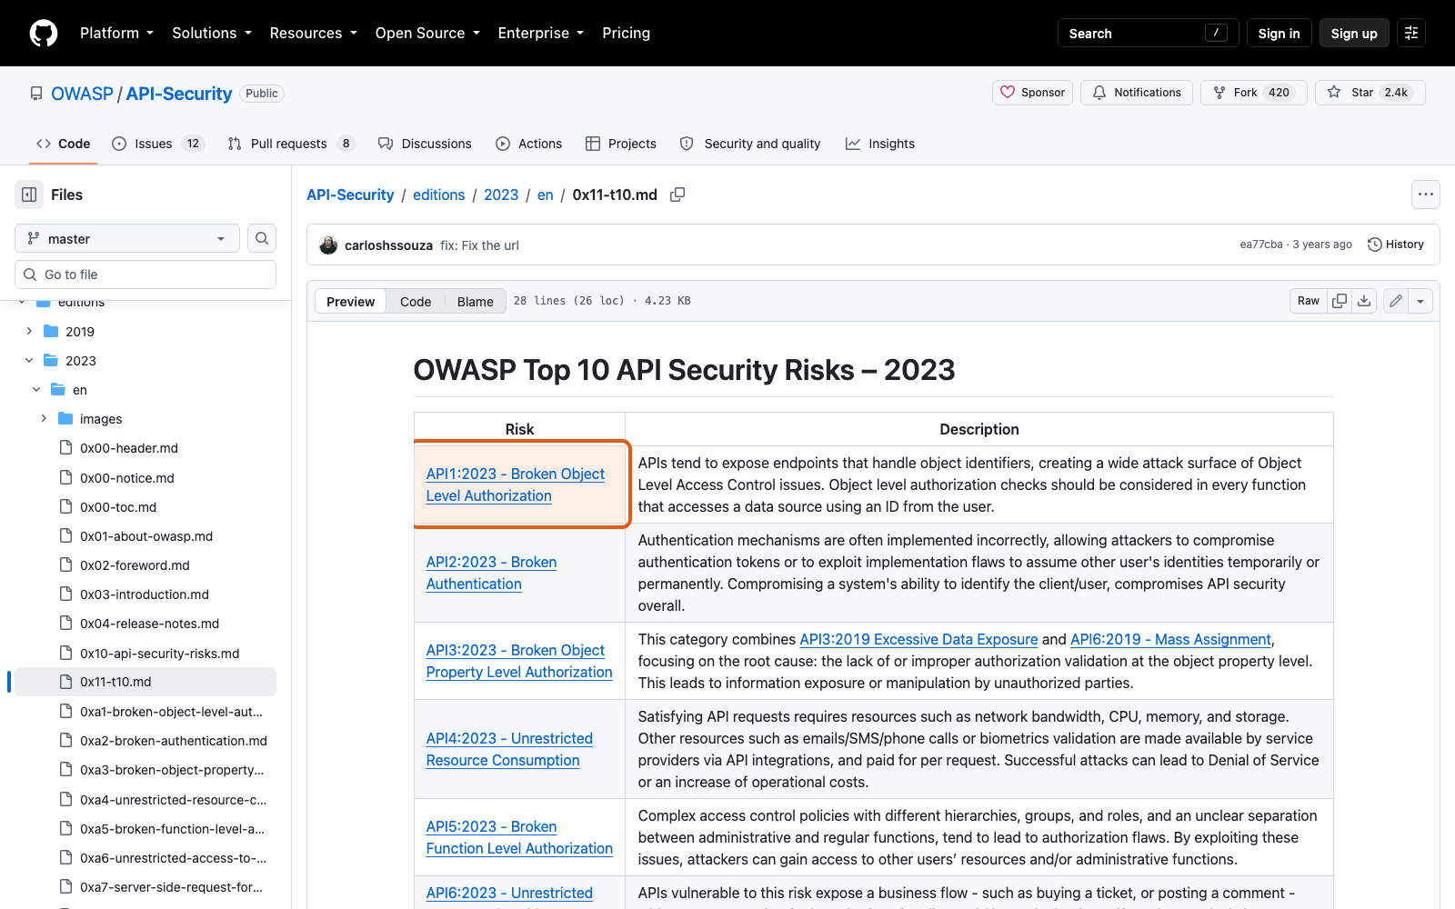The height and width of the screenshot is (909, 1455).
Task: Open API6:2019 Mass Assignment link
Action: (1170, 639)
